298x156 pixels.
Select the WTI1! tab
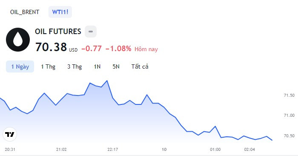[60, 12]
